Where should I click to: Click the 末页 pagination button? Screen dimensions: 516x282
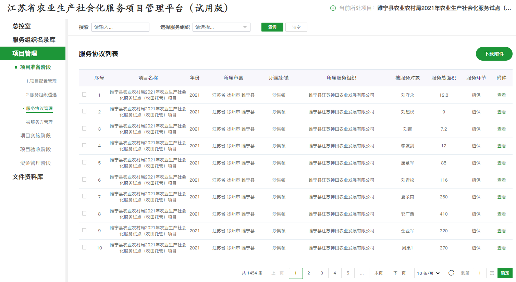point(378,273)
